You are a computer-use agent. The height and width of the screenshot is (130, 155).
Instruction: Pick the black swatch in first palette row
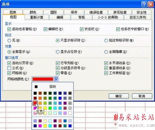click(35, 93)
